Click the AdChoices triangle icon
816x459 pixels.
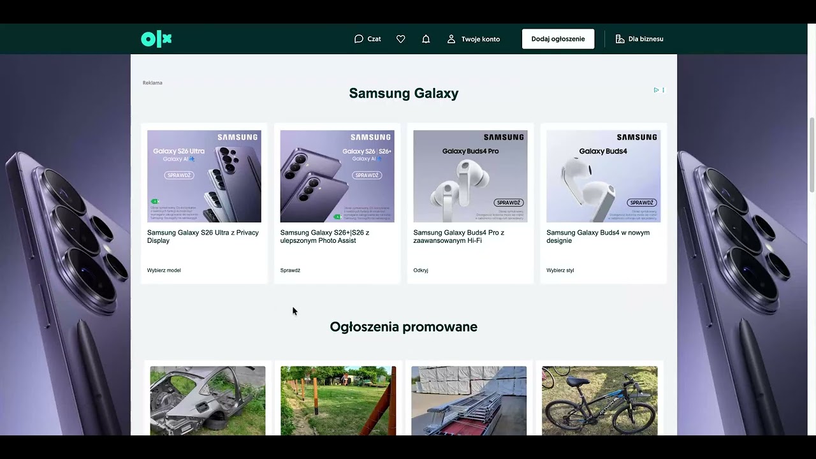point(656,90)
